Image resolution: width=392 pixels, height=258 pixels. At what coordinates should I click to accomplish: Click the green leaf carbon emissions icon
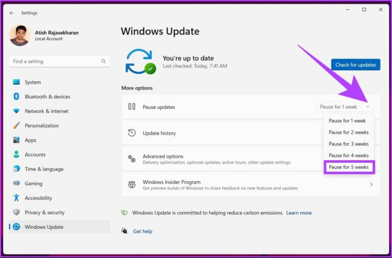(124, 213)
